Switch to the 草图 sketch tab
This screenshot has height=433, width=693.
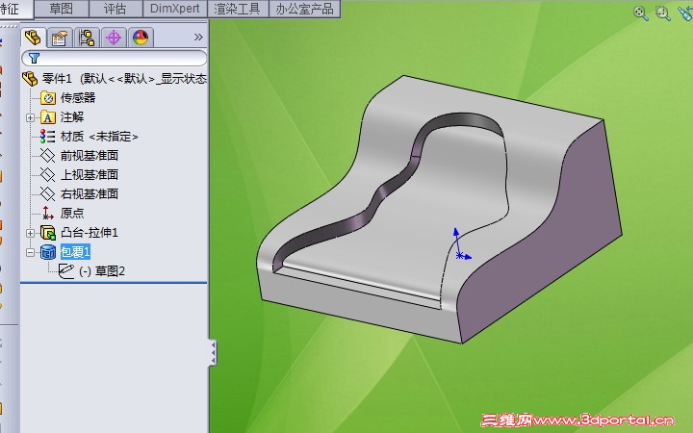[x=62, y=9]
